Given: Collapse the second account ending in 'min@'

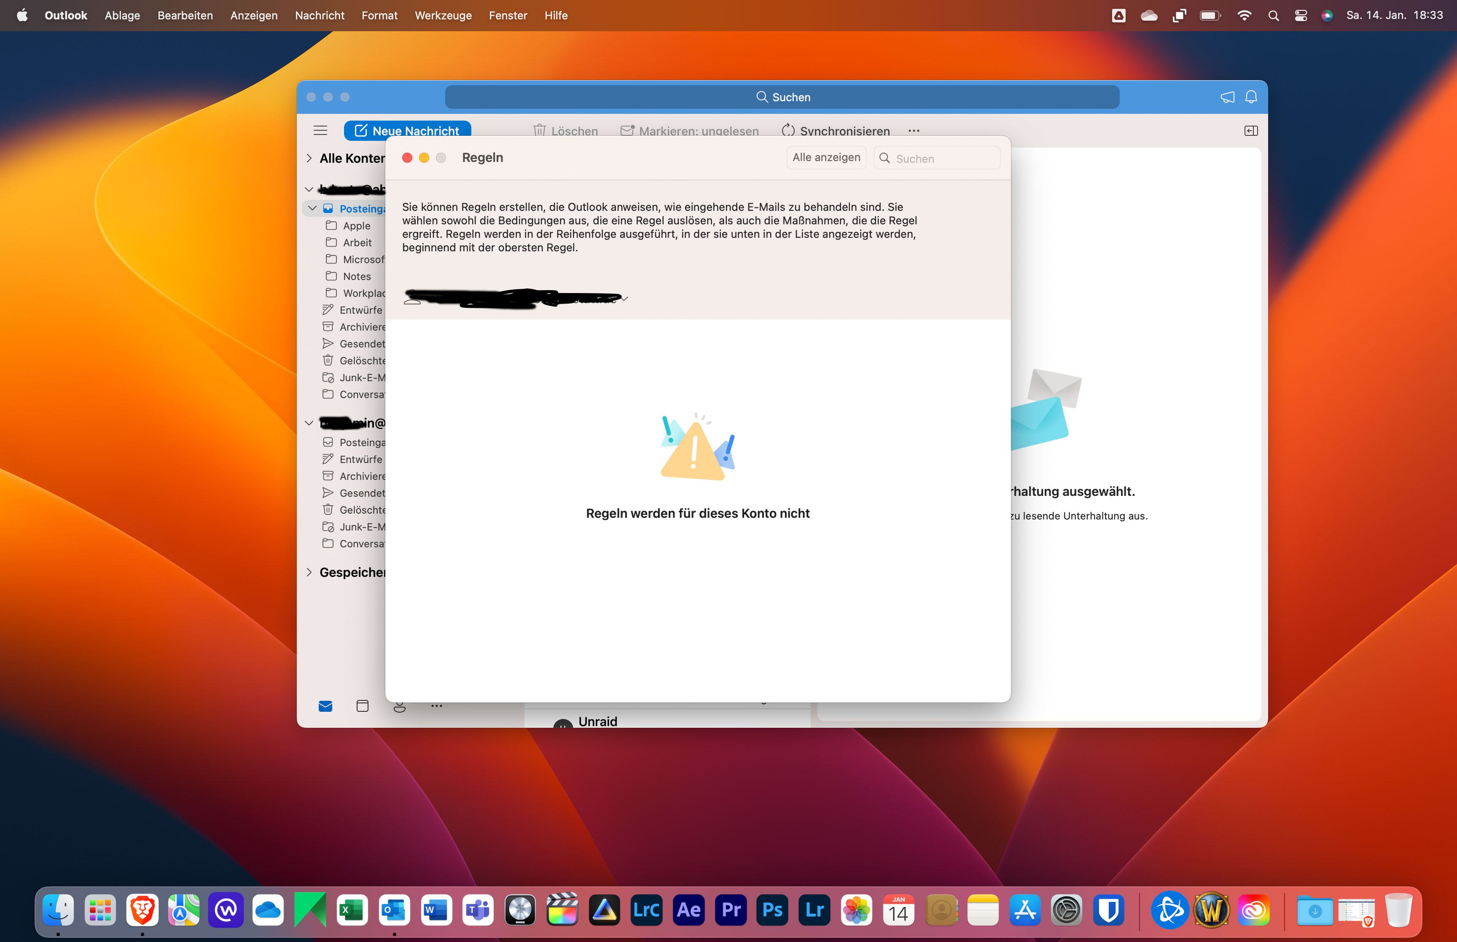Looking at the screenshot, I should (x=309, y=423).
